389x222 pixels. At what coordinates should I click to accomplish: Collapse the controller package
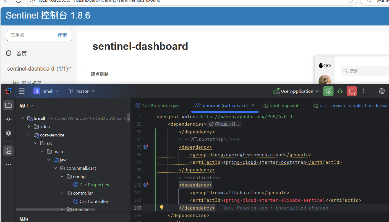coord(62,193)
